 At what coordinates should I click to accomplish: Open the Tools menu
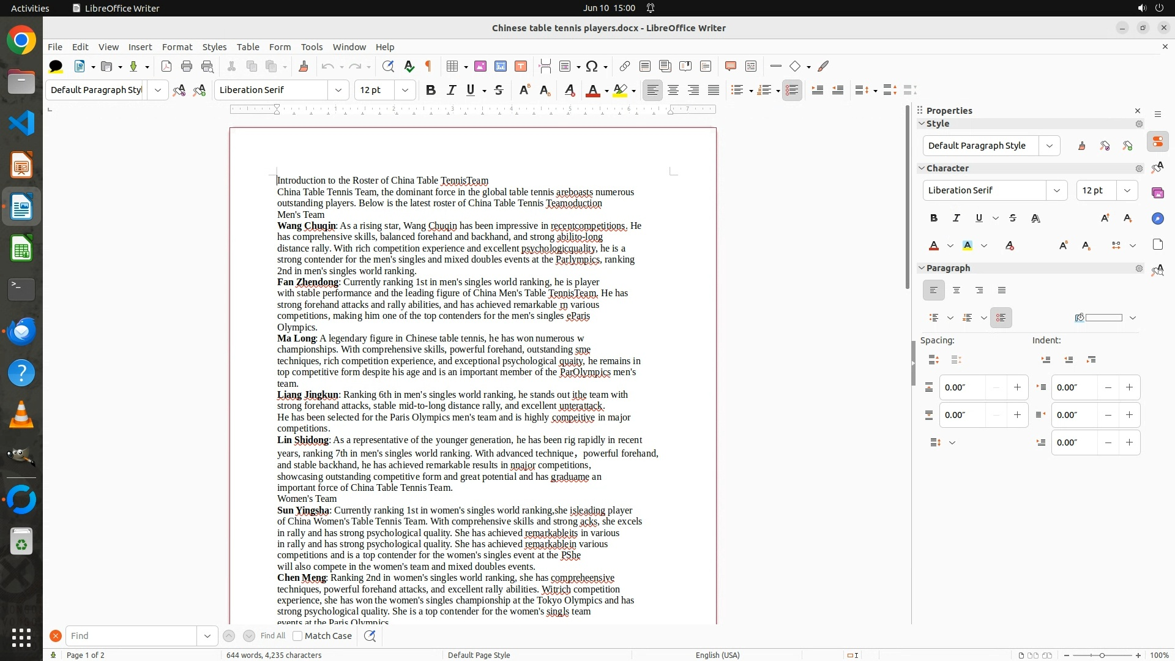[311, 47]
